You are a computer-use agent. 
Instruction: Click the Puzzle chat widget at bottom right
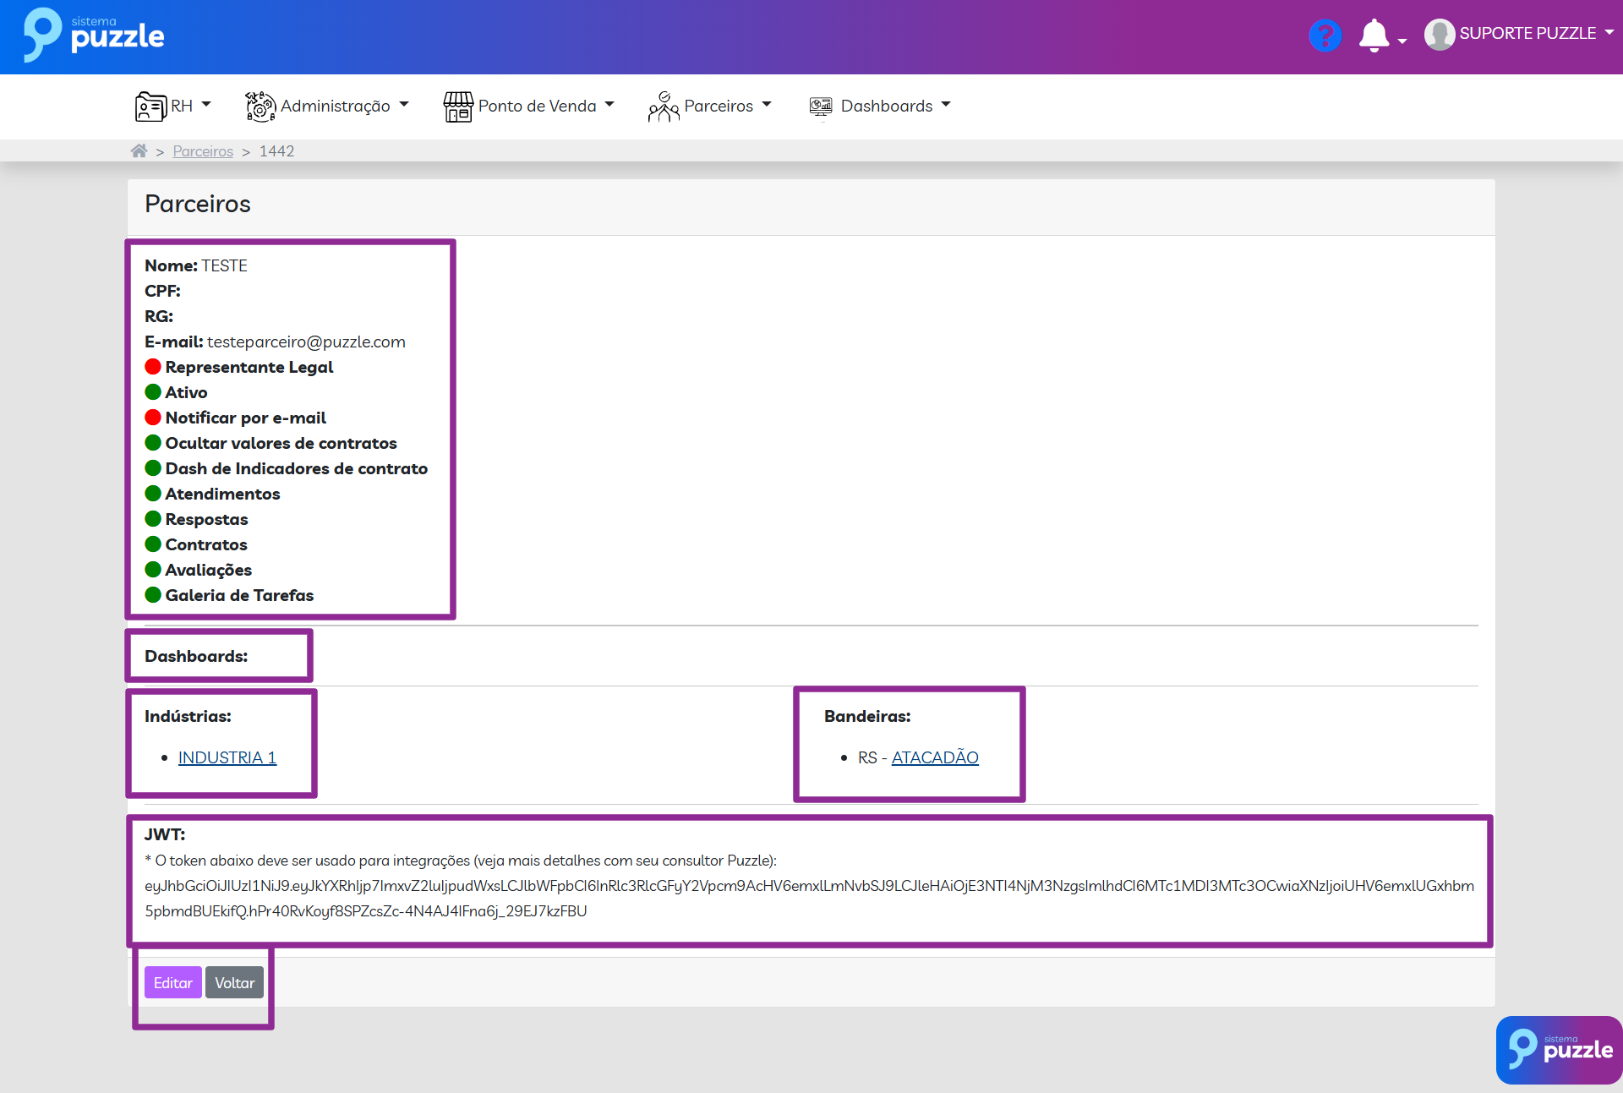click(x=1559, y=1050)
